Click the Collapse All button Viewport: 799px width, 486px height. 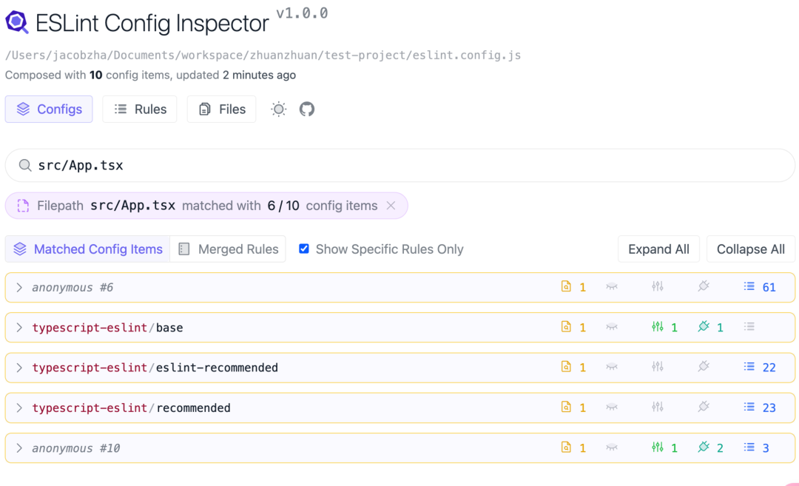point(751,249)
